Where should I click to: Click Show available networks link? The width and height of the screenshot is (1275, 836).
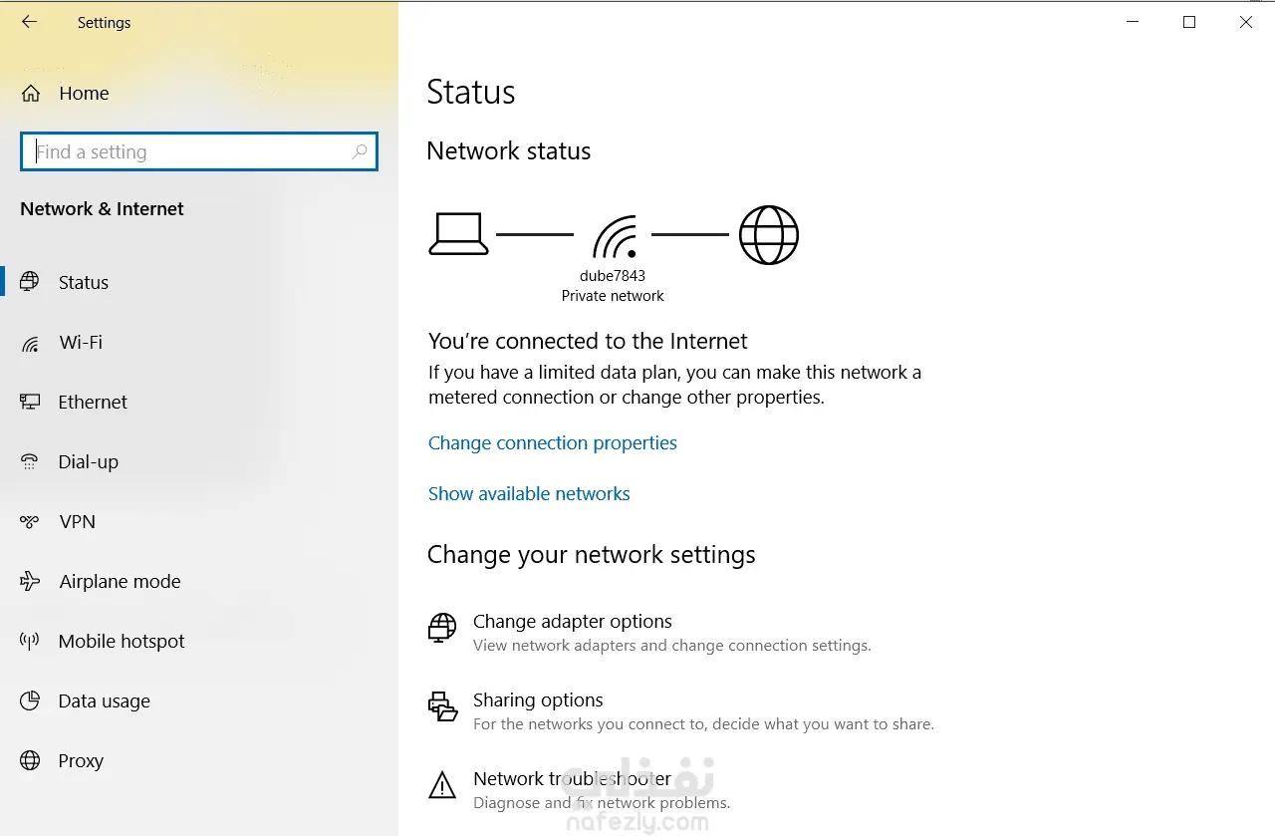[x=529, y=494]
